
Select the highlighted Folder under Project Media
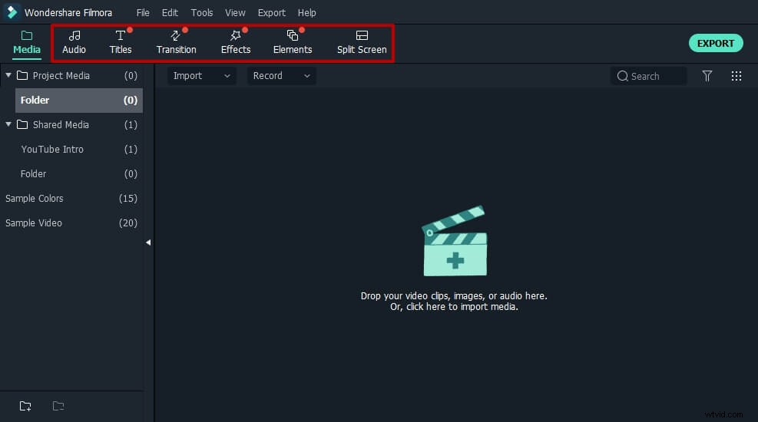[79, 100]
